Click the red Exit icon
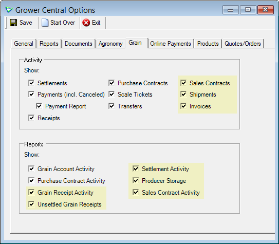This screenshot has height=244, width=279. pyautogui.click(x=86, y=23)
